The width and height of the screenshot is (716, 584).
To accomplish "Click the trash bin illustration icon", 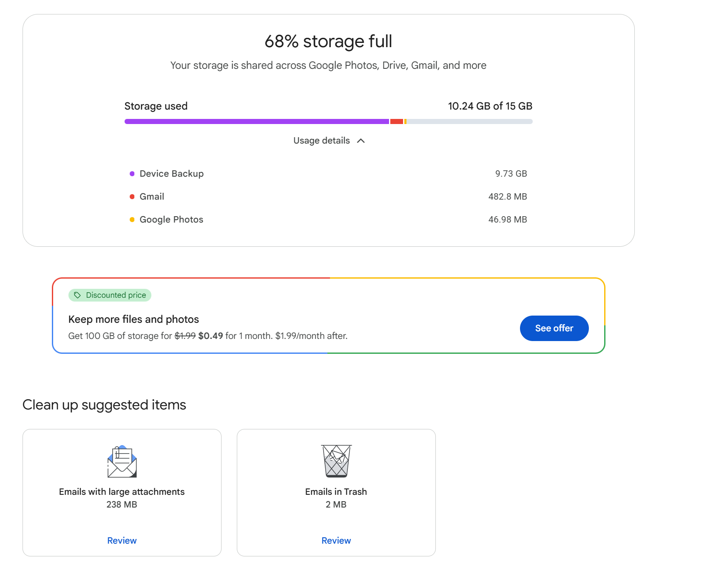I will pos(336,461).
